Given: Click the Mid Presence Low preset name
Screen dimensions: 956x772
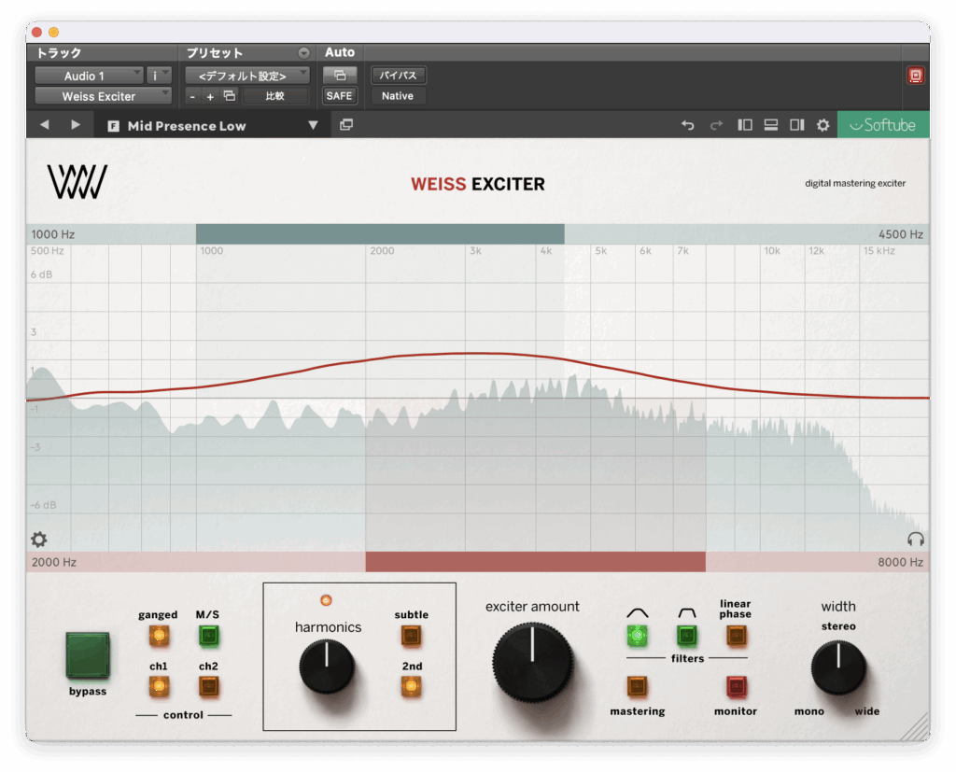Looking at the screenshot, I should [187, 126].
